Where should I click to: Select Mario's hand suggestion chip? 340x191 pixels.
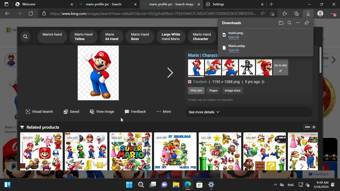[x=52, y=37]
